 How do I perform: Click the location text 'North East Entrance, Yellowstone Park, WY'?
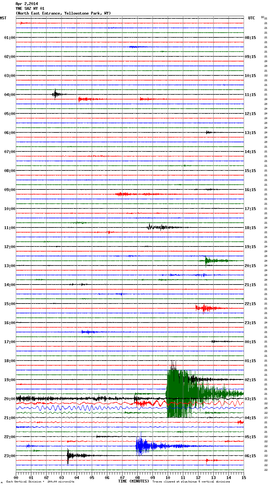coord(63,13)
